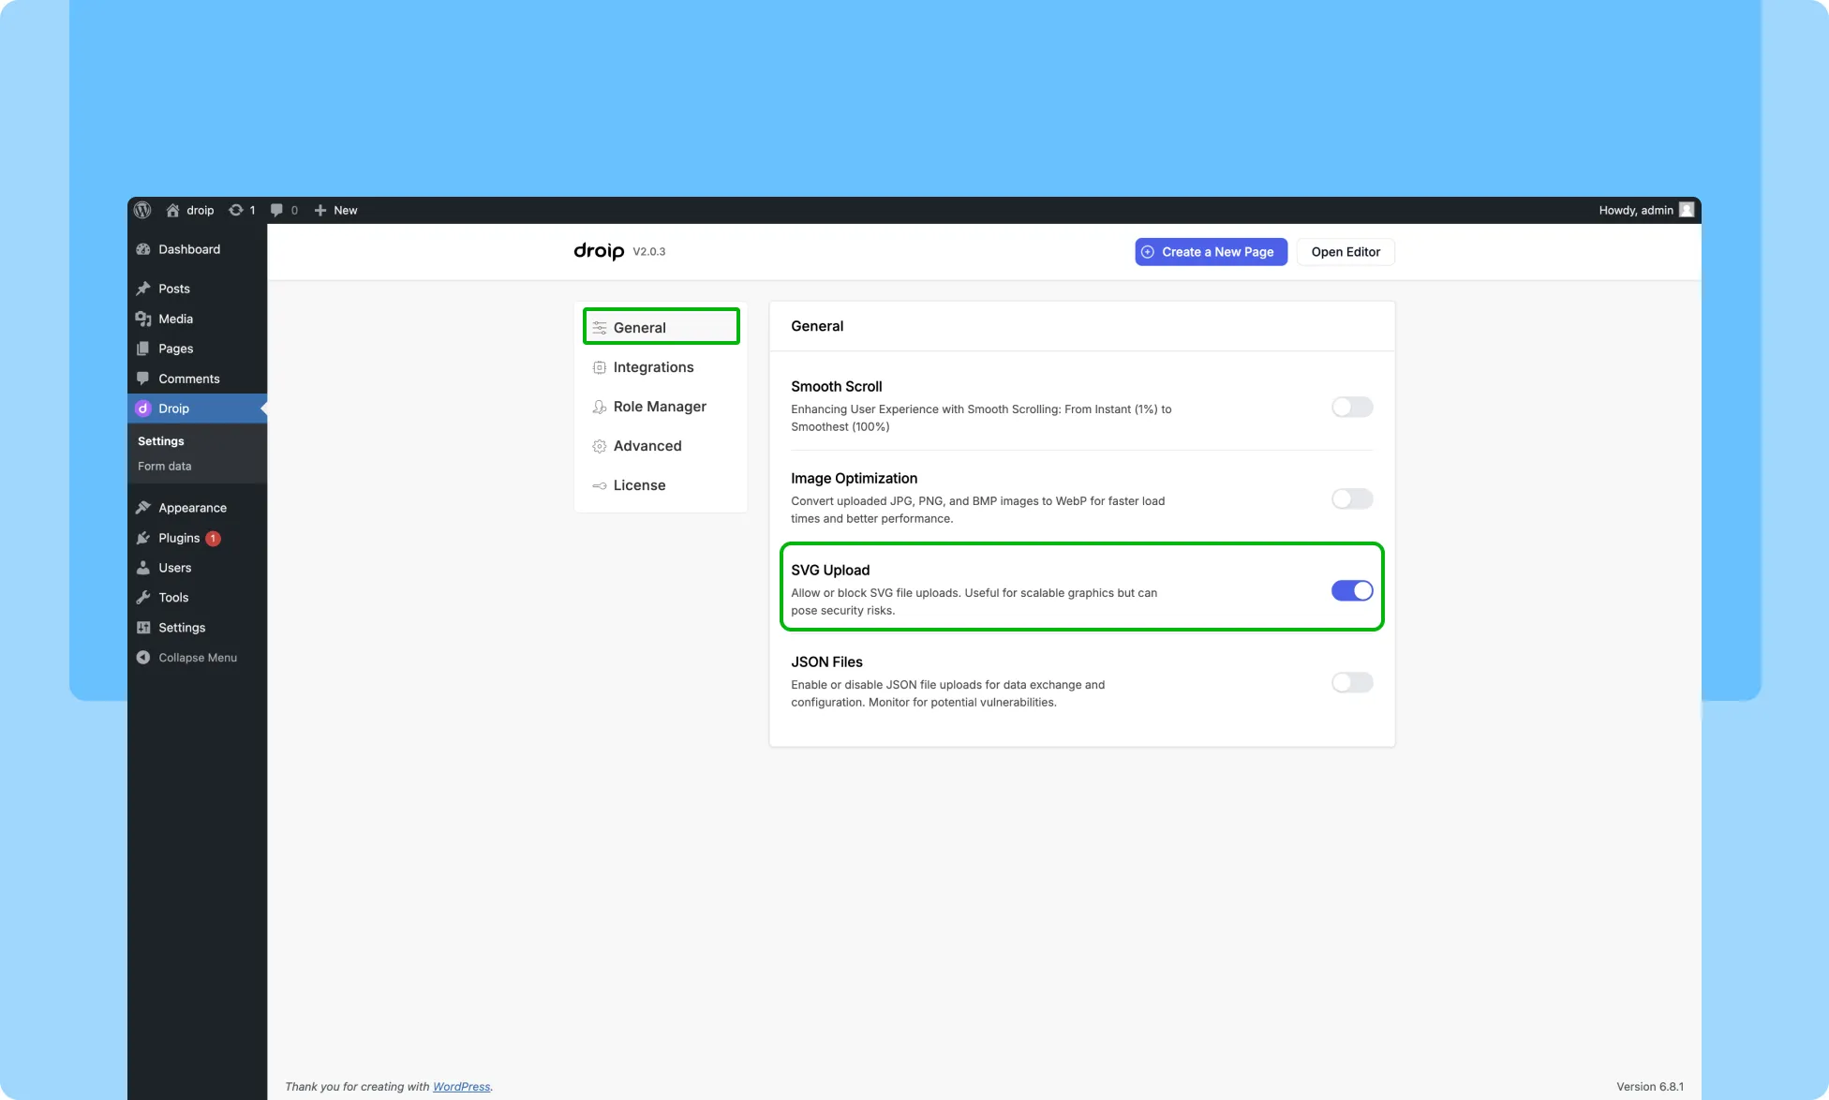Click the License key icon
The image size is (1829, 1100).
pyautogui.click(x=600, y=485)
